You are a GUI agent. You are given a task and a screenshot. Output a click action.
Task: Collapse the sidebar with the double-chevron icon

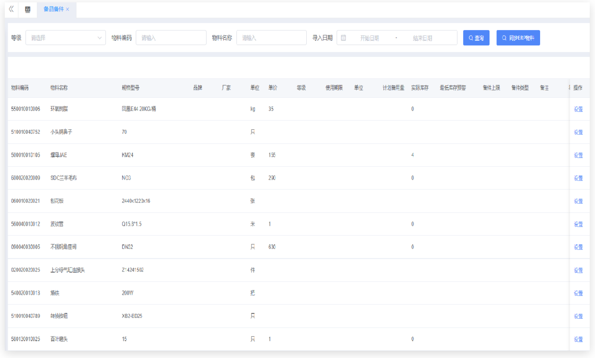point(11,9)
